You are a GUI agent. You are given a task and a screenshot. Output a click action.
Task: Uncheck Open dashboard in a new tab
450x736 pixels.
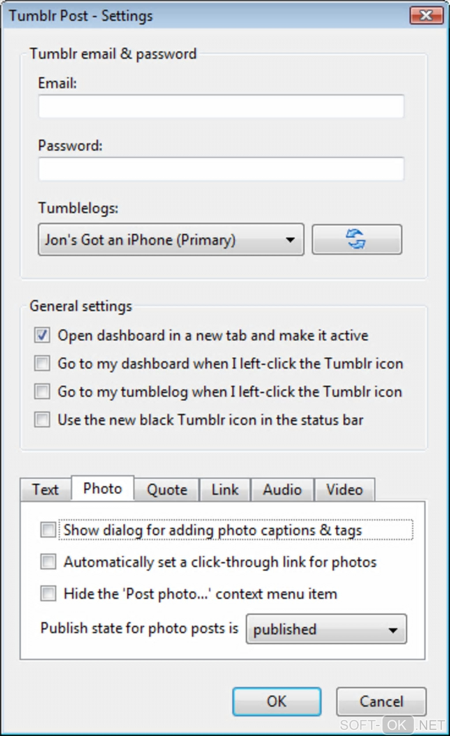[42, 335]
